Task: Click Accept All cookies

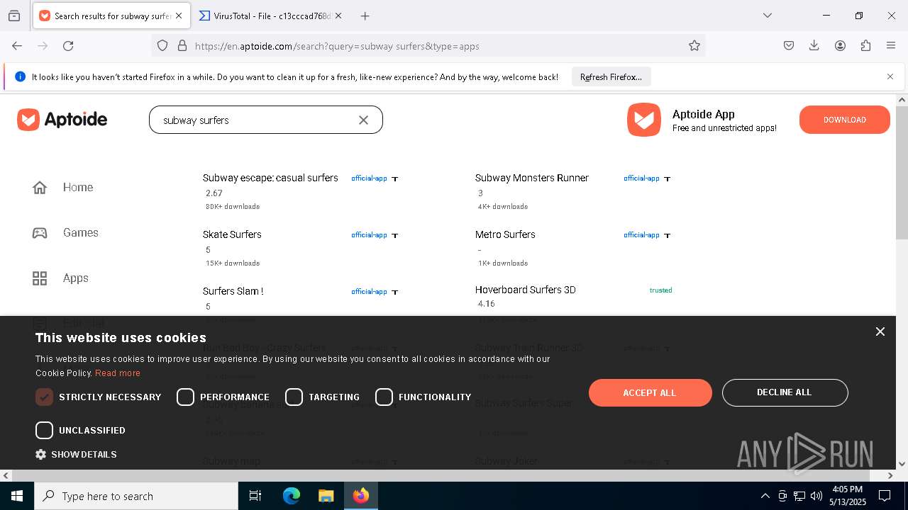Action: coord(650,393)
